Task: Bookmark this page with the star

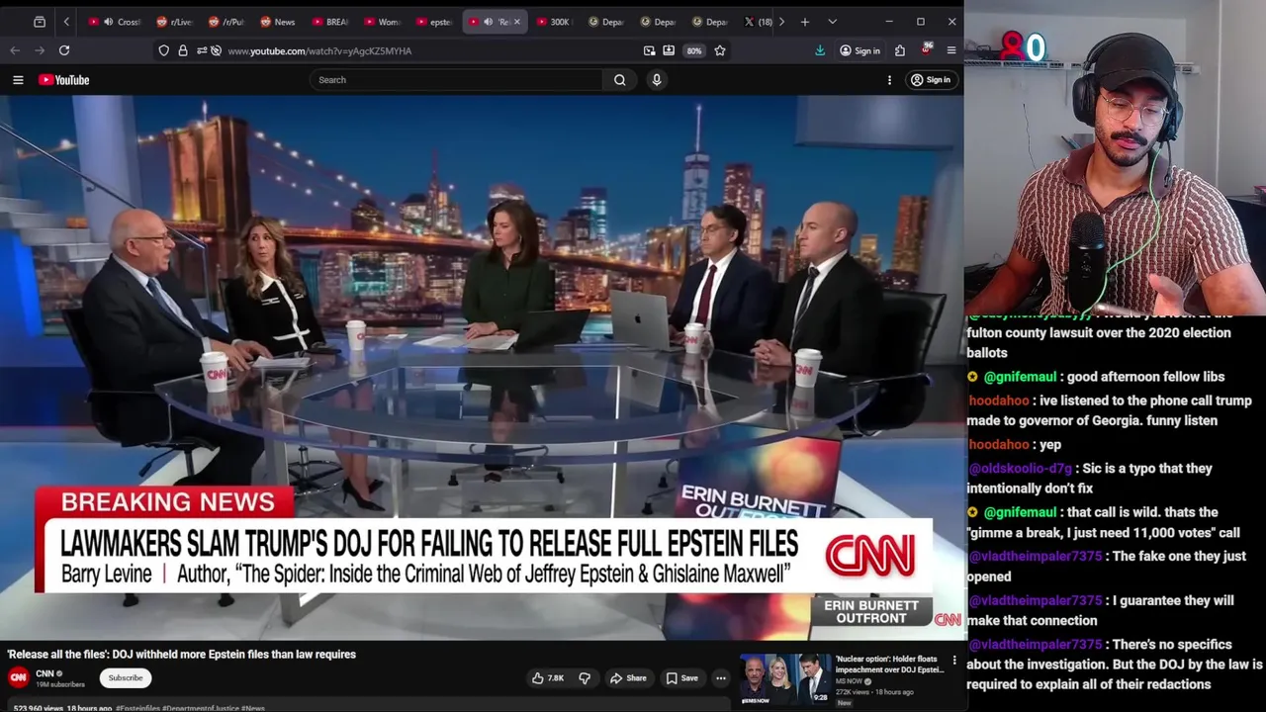Action: tap(720, 50)
